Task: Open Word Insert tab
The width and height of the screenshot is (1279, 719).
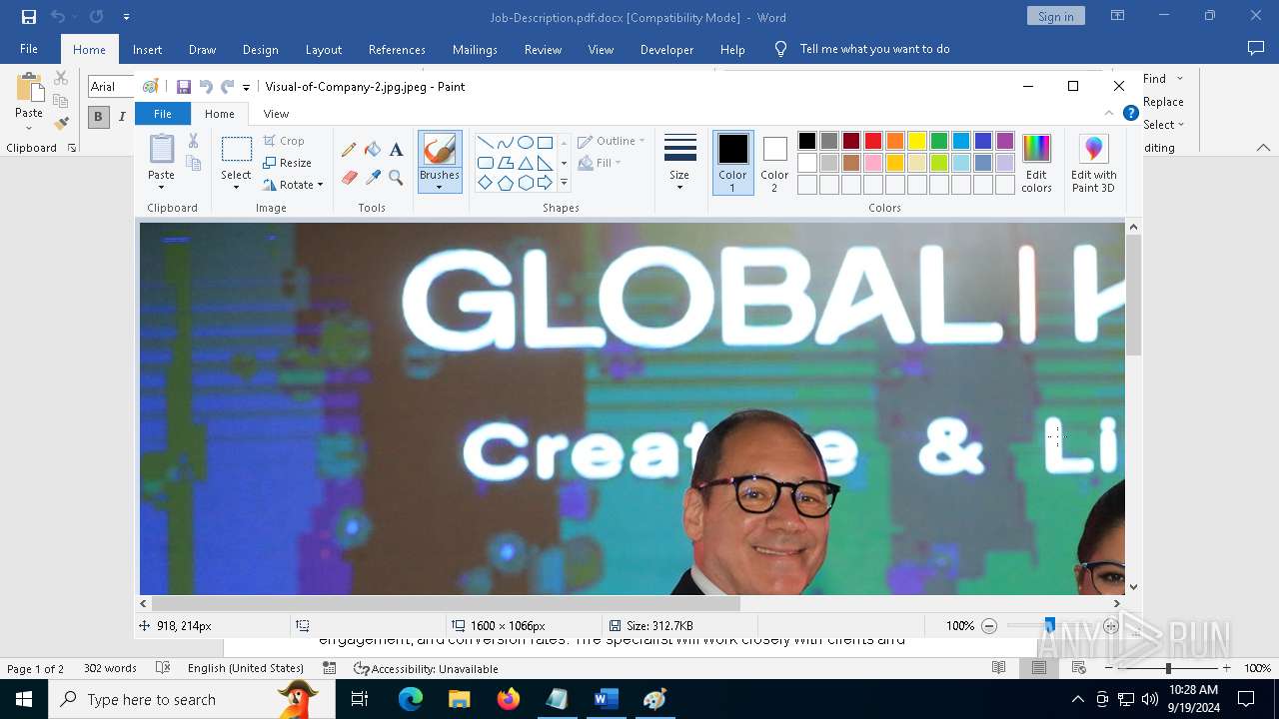Action: pos(147,49)
